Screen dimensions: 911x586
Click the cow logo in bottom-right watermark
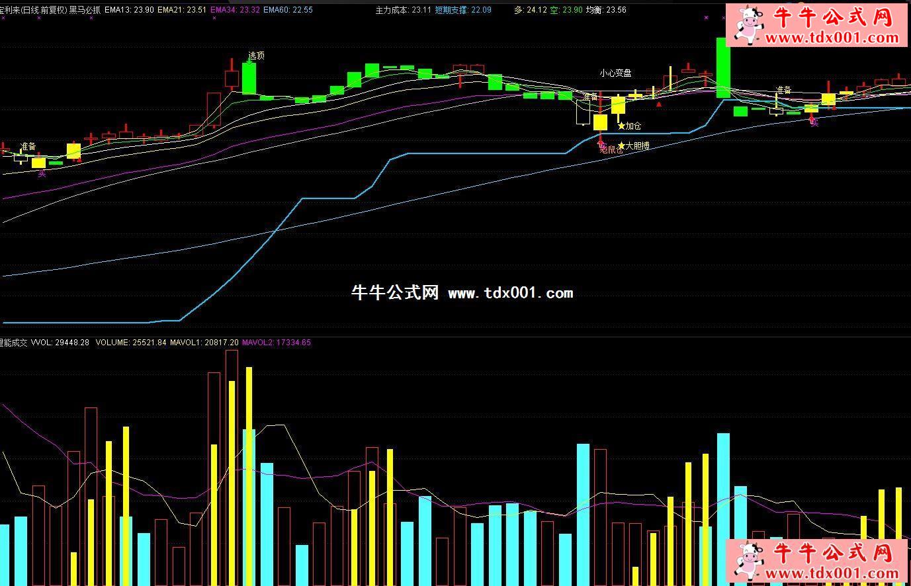click(748, 561)
